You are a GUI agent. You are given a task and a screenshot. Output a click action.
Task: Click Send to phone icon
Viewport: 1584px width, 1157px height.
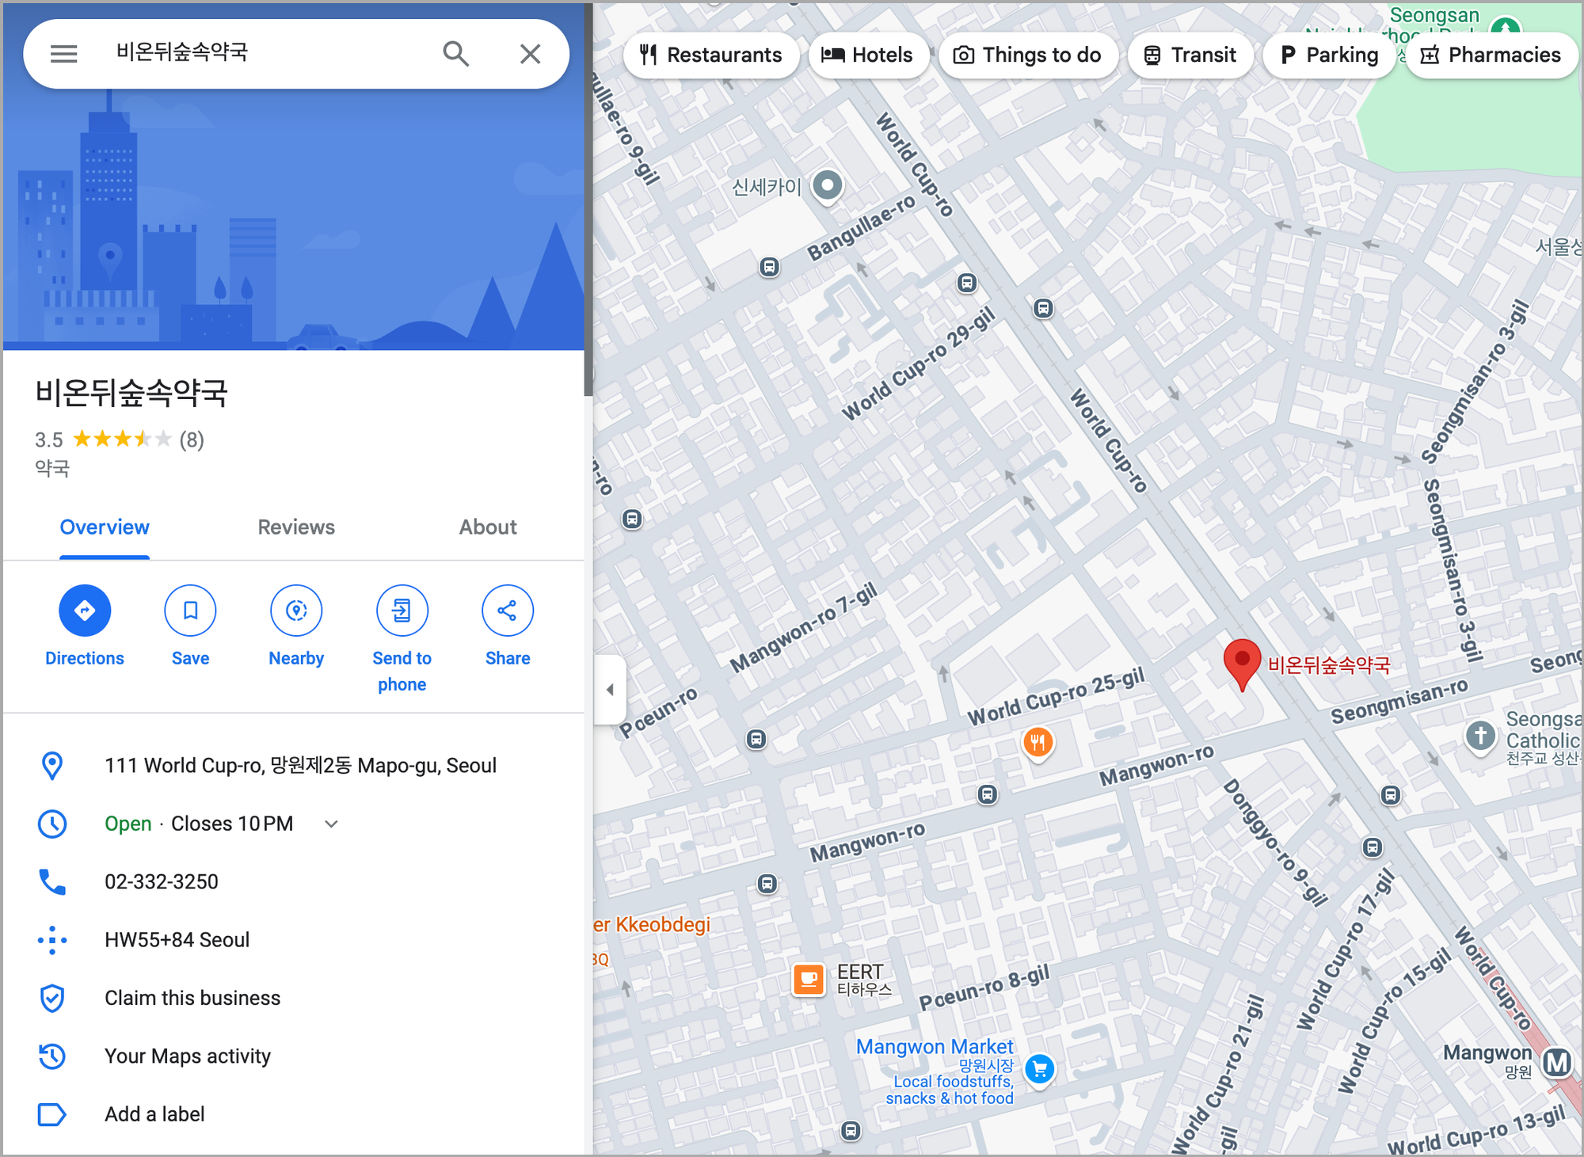pos(402,611)
